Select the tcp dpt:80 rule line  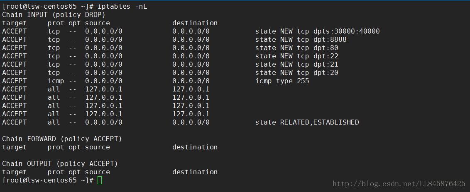[x=170, y=48]
